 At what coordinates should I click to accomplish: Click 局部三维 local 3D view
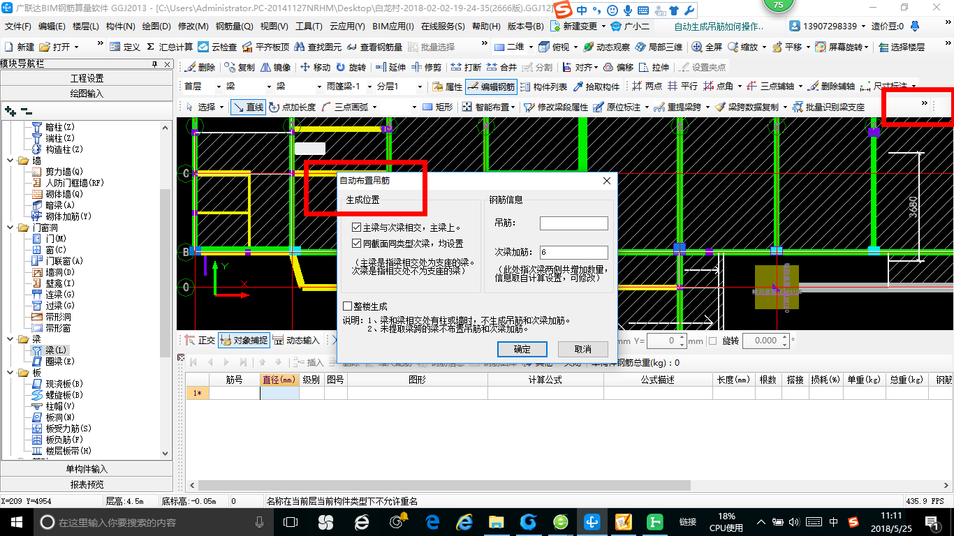click(x=659, y=47)
